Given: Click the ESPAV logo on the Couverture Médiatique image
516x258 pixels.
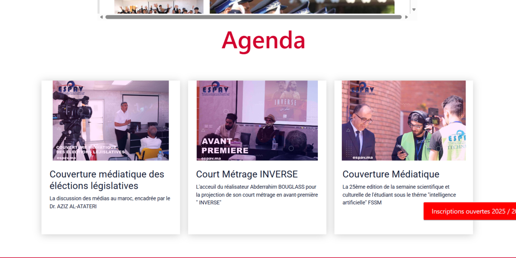Looking at the screenshot, I should (x=362, y=89).
